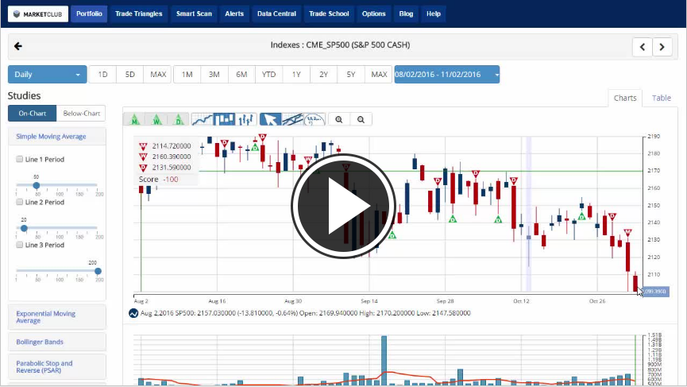687x387 pixels.
Task: Select the 6M range
Action: pos(241,75)
